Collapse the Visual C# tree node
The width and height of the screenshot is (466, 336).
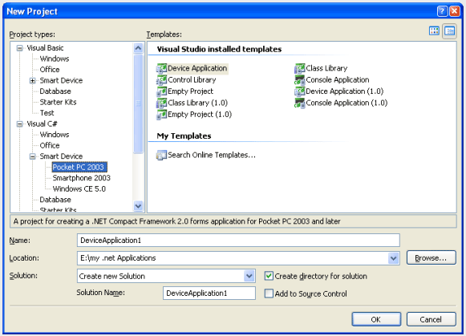coord(19,123)
